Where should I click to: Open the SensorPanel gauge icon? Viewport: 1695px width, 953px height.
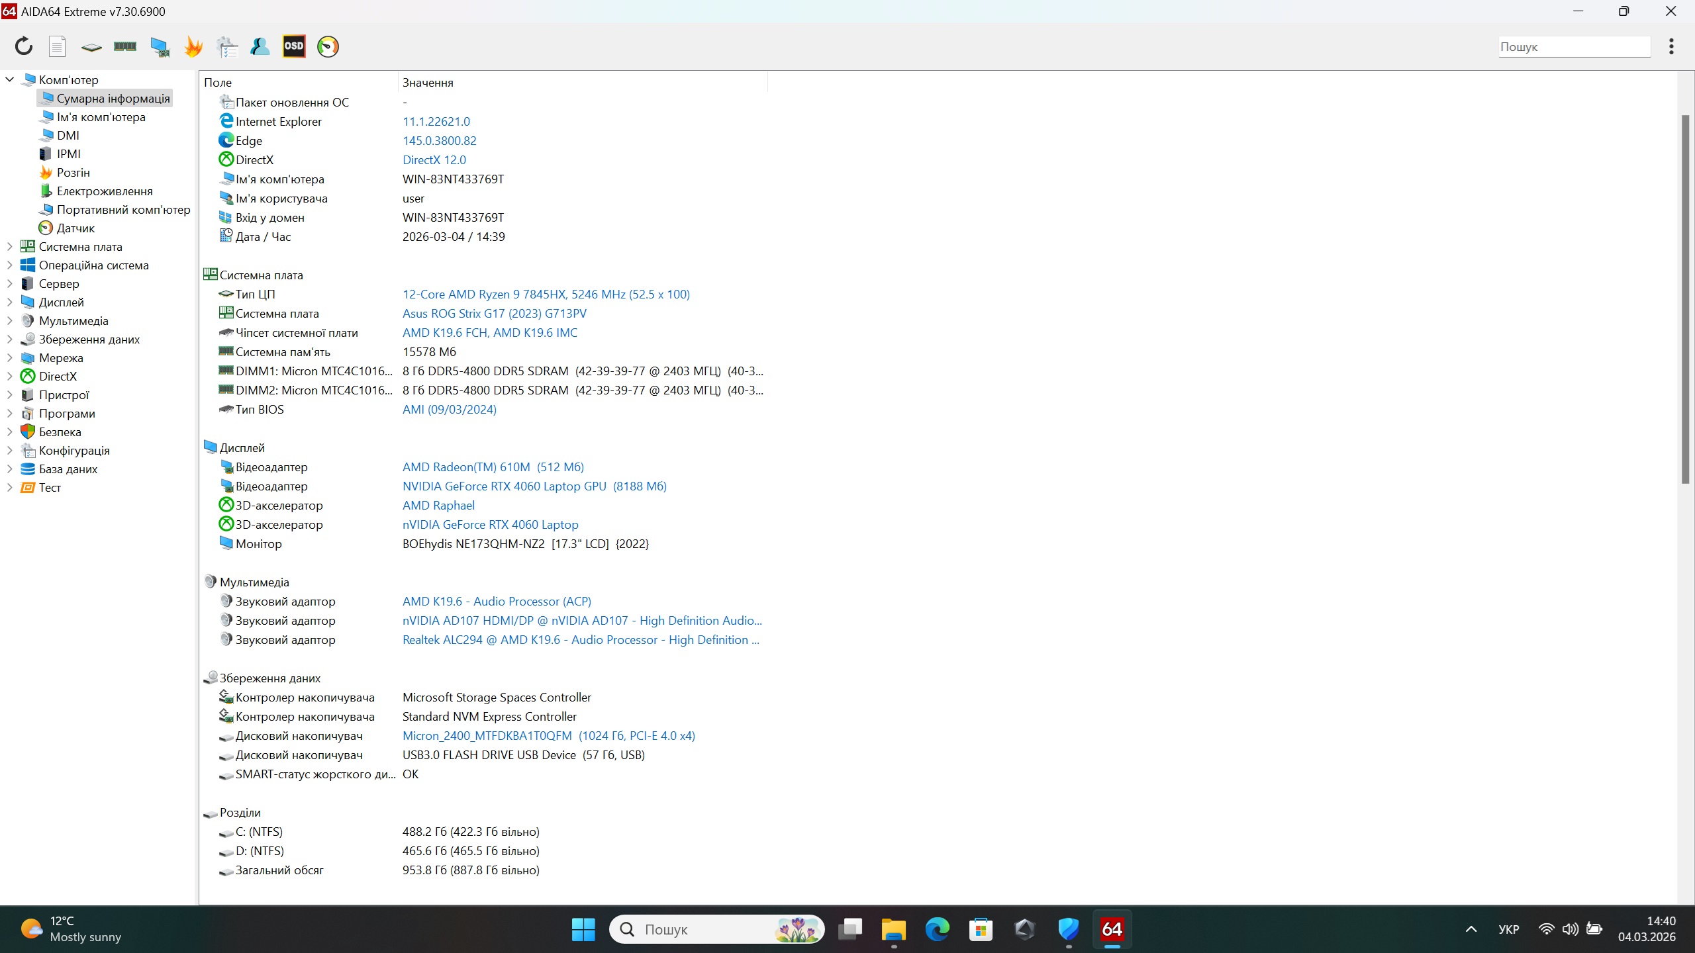[328, 46]
